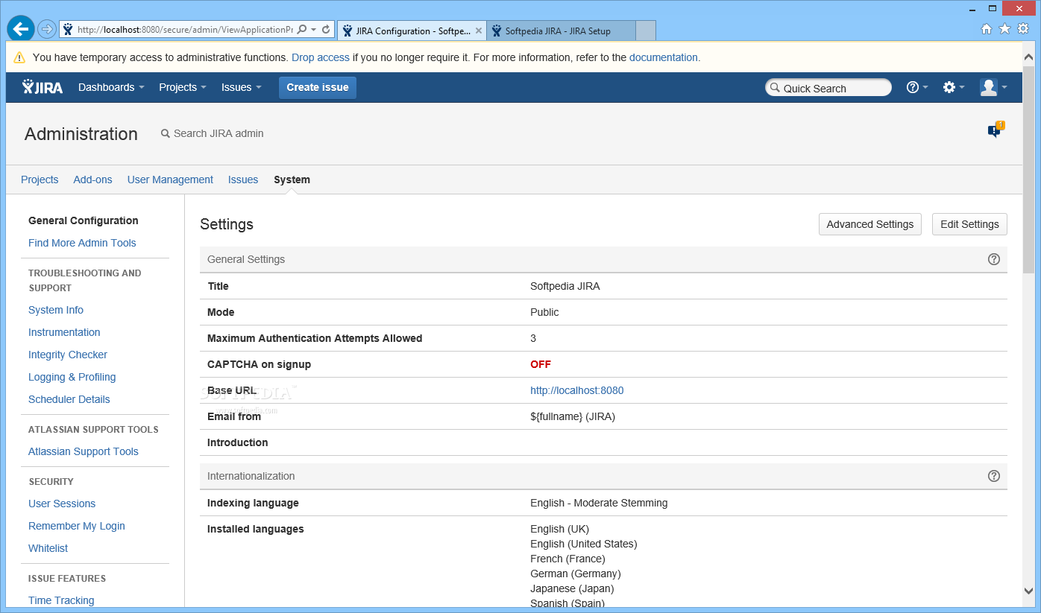Screen dimensions: 1041x613
Task: Click the page scrollbar down arrow
Action: pos(1029,591)
